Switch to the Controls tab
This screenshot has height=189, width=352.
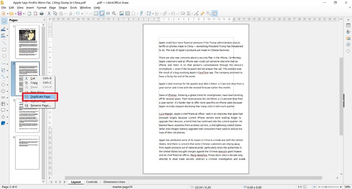92,182
